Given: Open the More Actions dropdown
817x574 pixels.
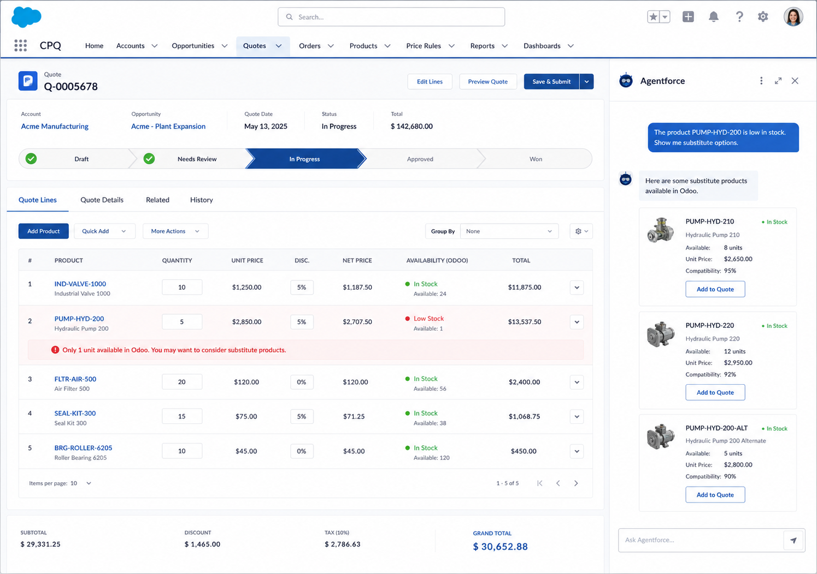Looking at the screenshot, I should click(175, 231).
